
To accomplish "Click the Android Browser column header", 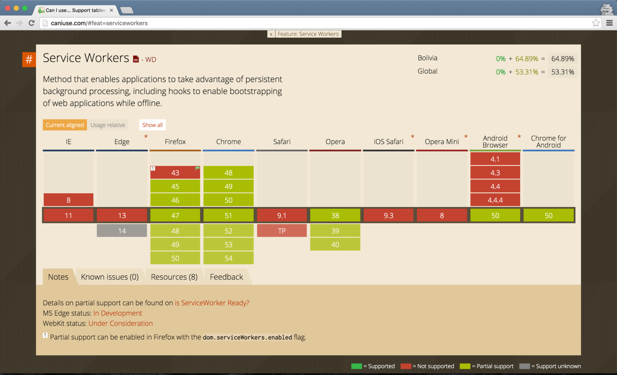I will (495, 142).
